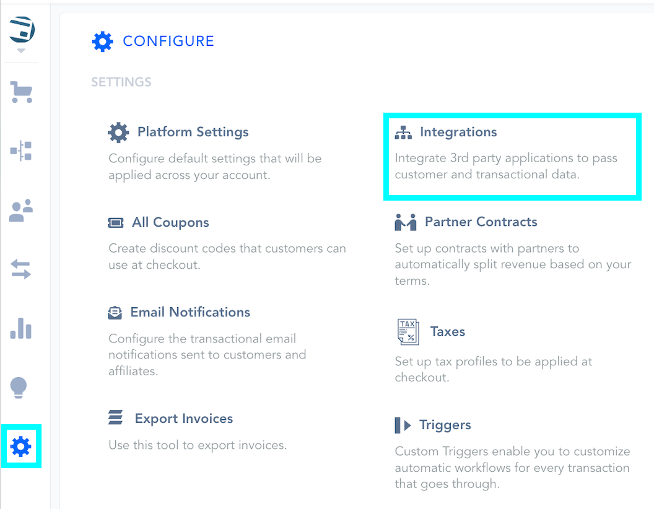Open the Integrations settings

tap(458, 132)
